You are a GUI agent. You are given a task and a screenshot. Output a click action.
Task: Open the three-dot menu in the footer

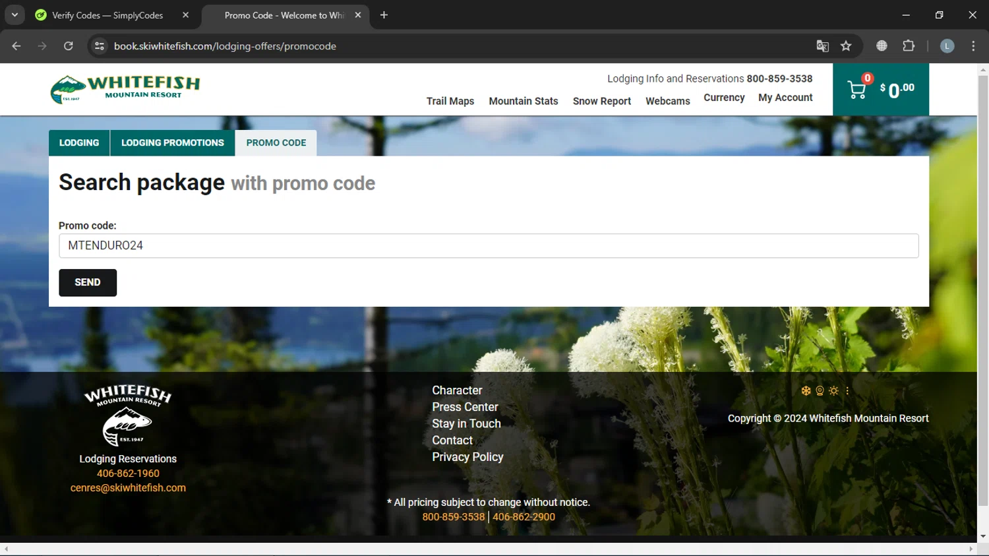[x=847, y=390]
